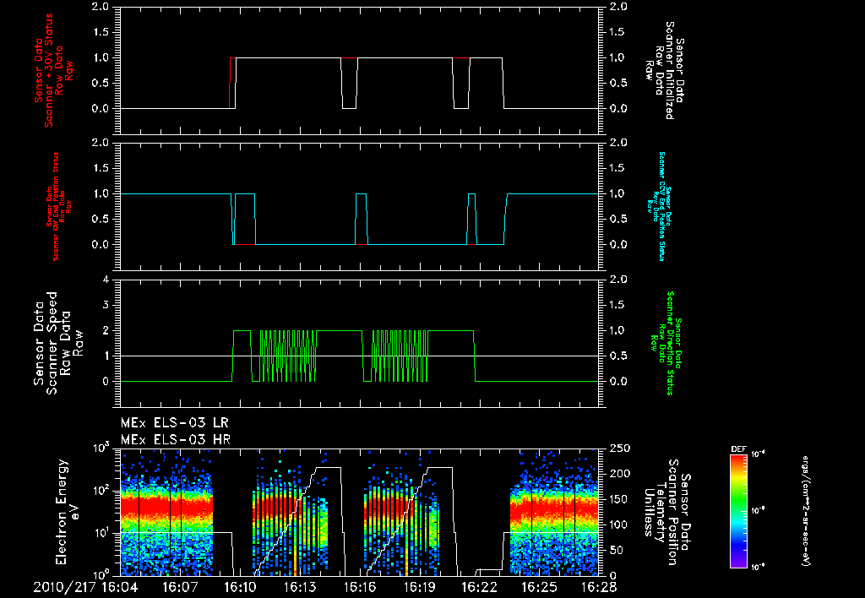Click the DEF color bar legend
This screenshot has width=865, height=598.
[x=738, y=510]
